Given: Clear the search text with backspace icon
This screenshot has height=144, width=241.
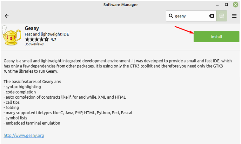Looking at the screenshot, I should point(211,16).
